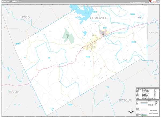Click ZIP code label 76077 on map
Image resolution: width=161 pixels, height=117 pixels.
pos(105,28)
